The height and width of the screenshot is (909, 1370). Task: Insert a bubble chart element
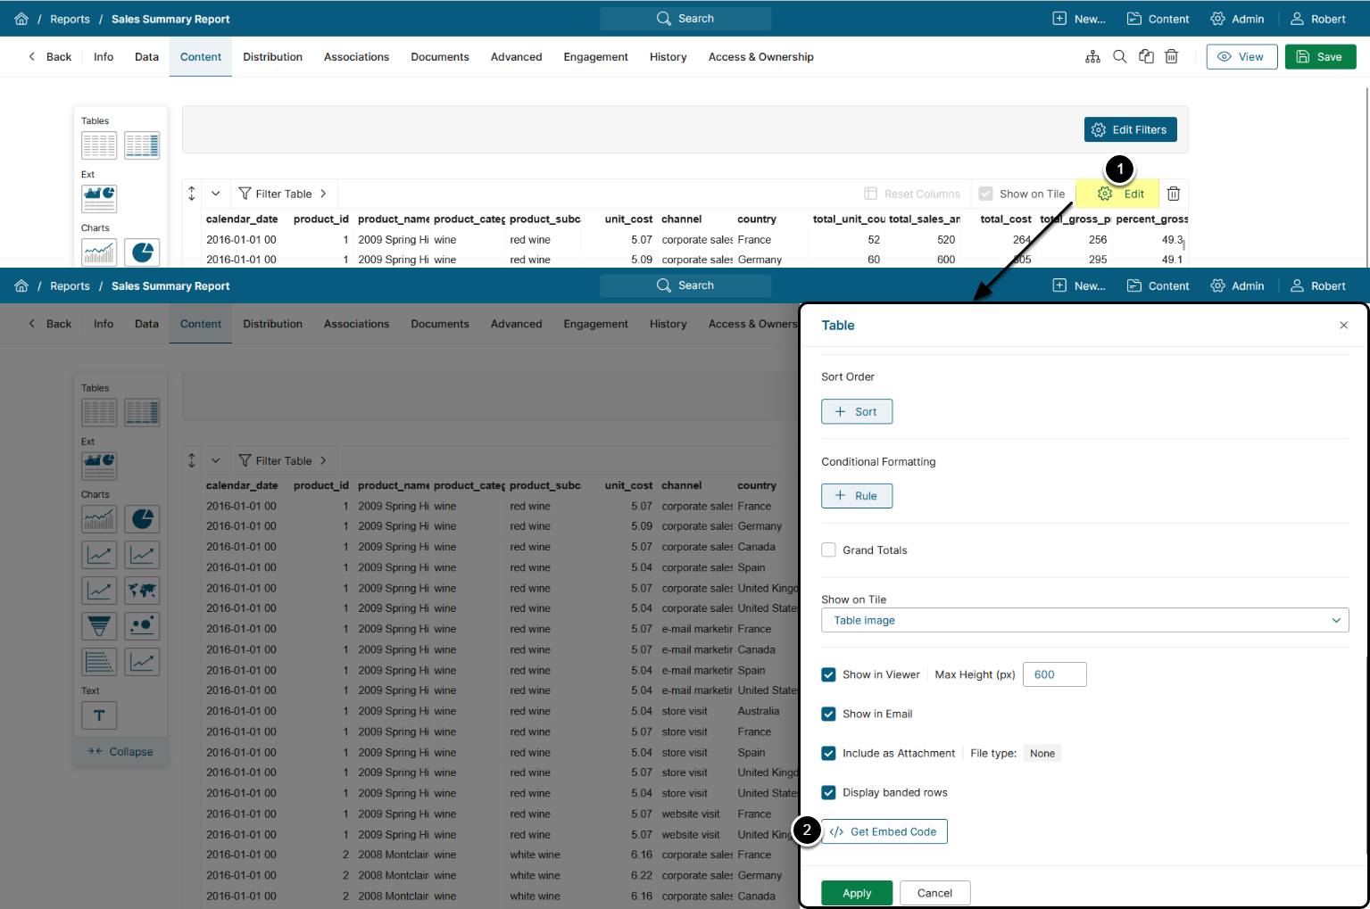coord(142,626)
